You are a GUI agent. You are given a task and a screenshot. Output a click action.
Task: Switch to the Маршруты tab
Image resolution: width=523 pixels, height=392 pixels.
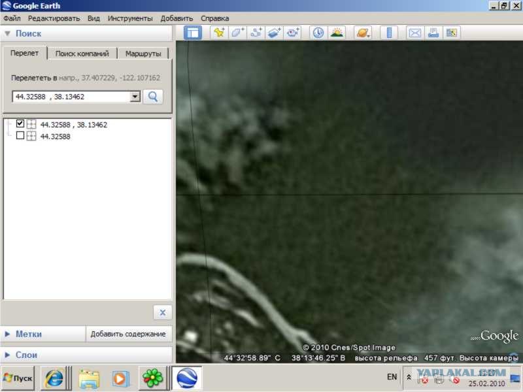coord(143,54)
